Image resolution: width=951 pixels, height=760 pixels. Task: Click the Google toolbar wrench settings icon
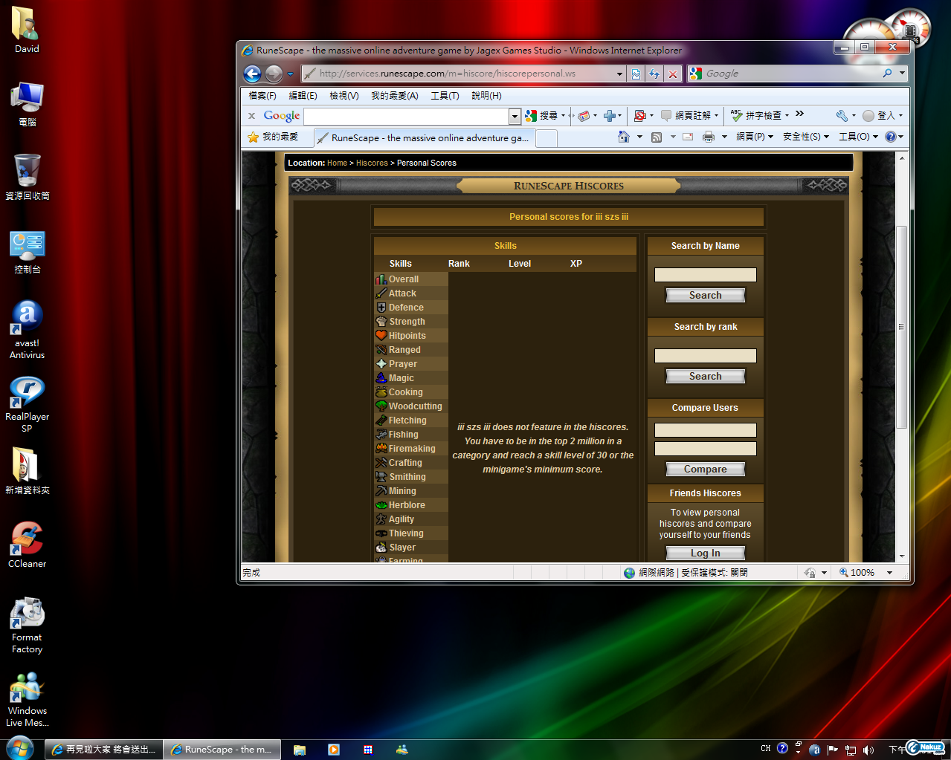[x=842, y=115]
